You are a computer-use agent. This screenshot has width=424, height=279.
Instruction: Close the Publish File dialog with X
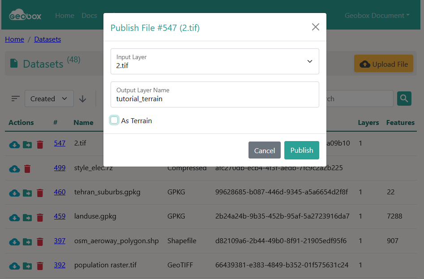[x=315, y=27]
